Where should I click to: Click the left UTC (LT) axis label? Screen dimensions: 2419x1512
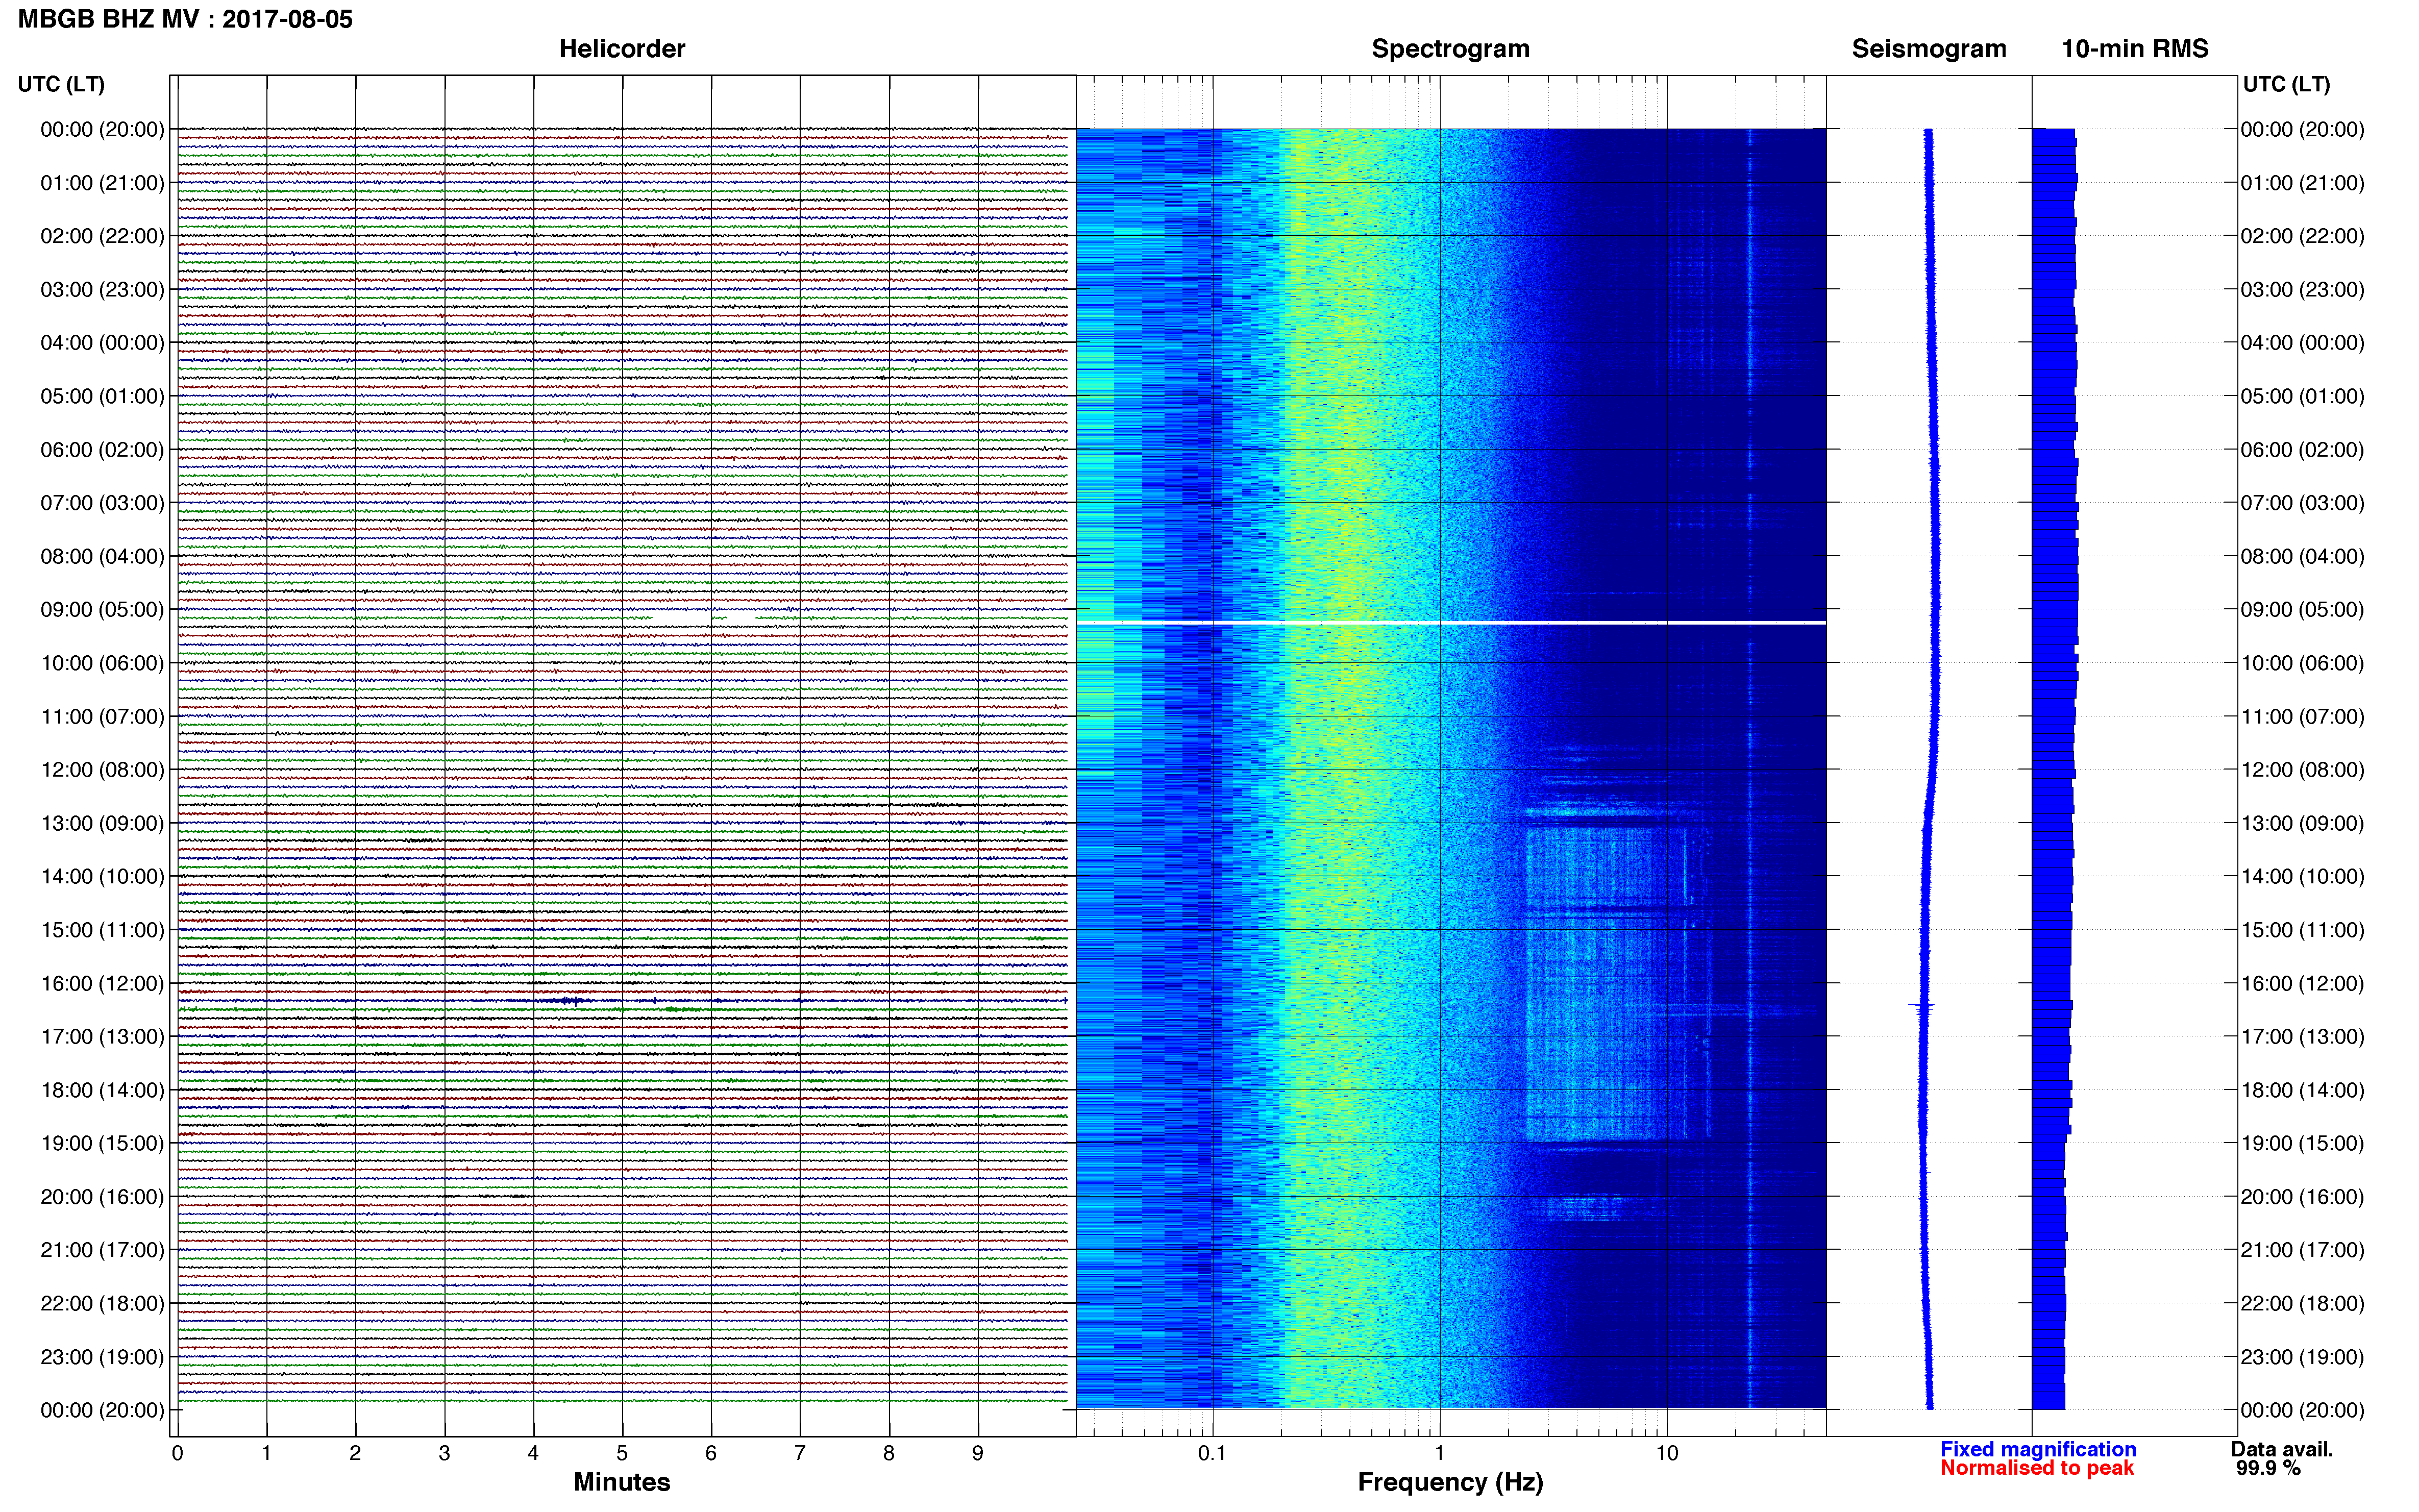61,84
